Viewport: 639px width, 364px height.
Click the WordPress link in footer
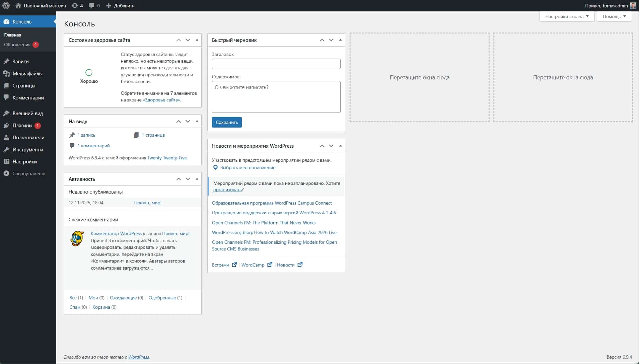[138, 357]
